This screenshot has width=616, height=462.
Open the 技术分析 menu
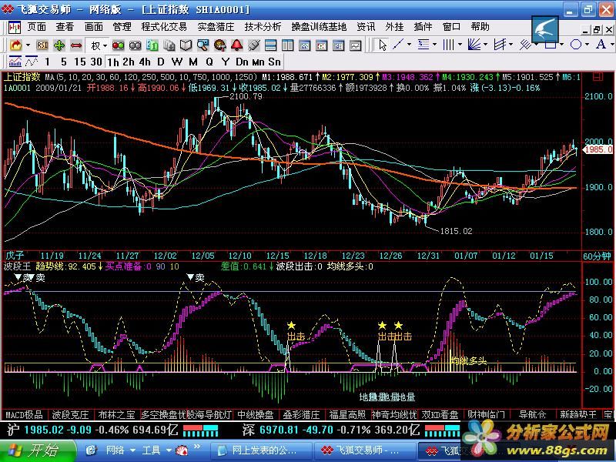click(263, 27)
